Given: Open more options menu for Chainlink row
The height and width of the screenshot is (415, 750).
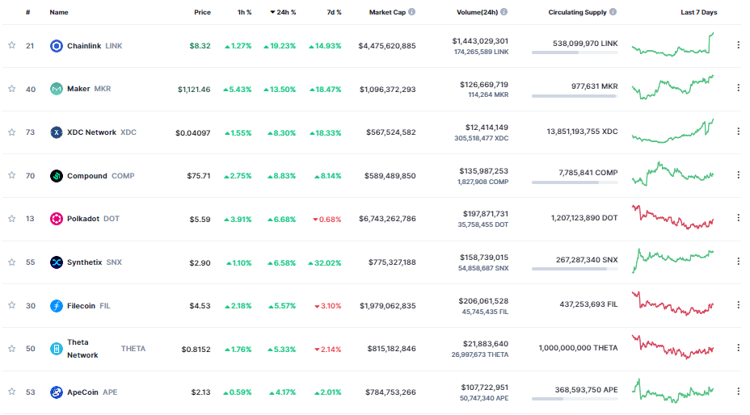Looking at the screenshot, I should coord(738,45).
